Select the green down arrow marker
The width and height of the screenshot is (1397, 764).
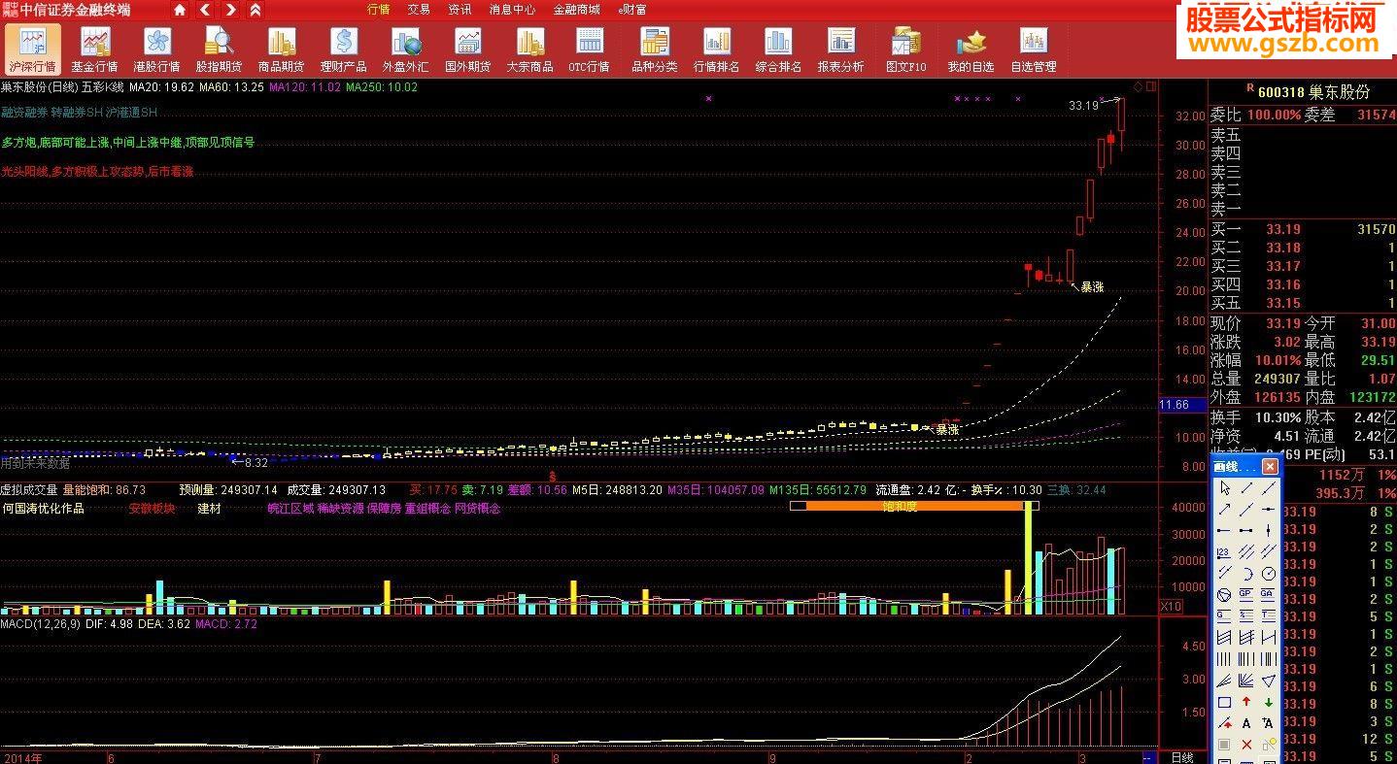click(1269, 702)
